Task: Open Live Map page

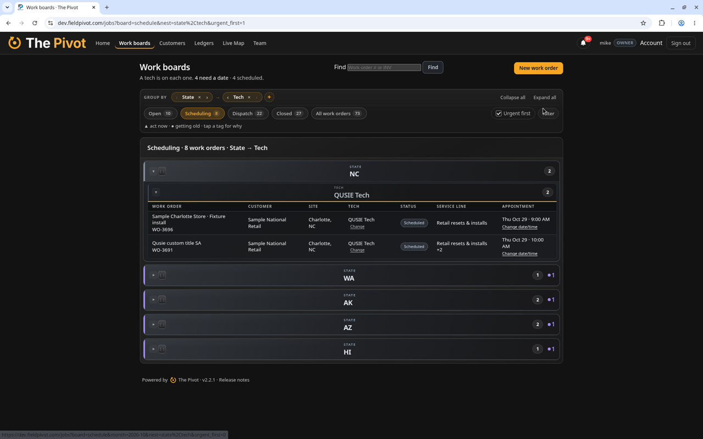Action: pyautogui.click(x=233, y=43)
